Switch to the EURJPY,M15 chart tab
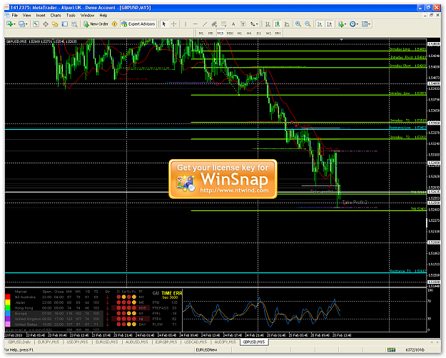446x358 pixels. 49,342
